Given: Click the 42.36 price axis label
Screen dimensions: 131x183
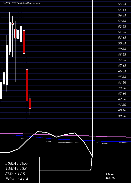Looking at the screenshot, I should (x=122, y=99).
